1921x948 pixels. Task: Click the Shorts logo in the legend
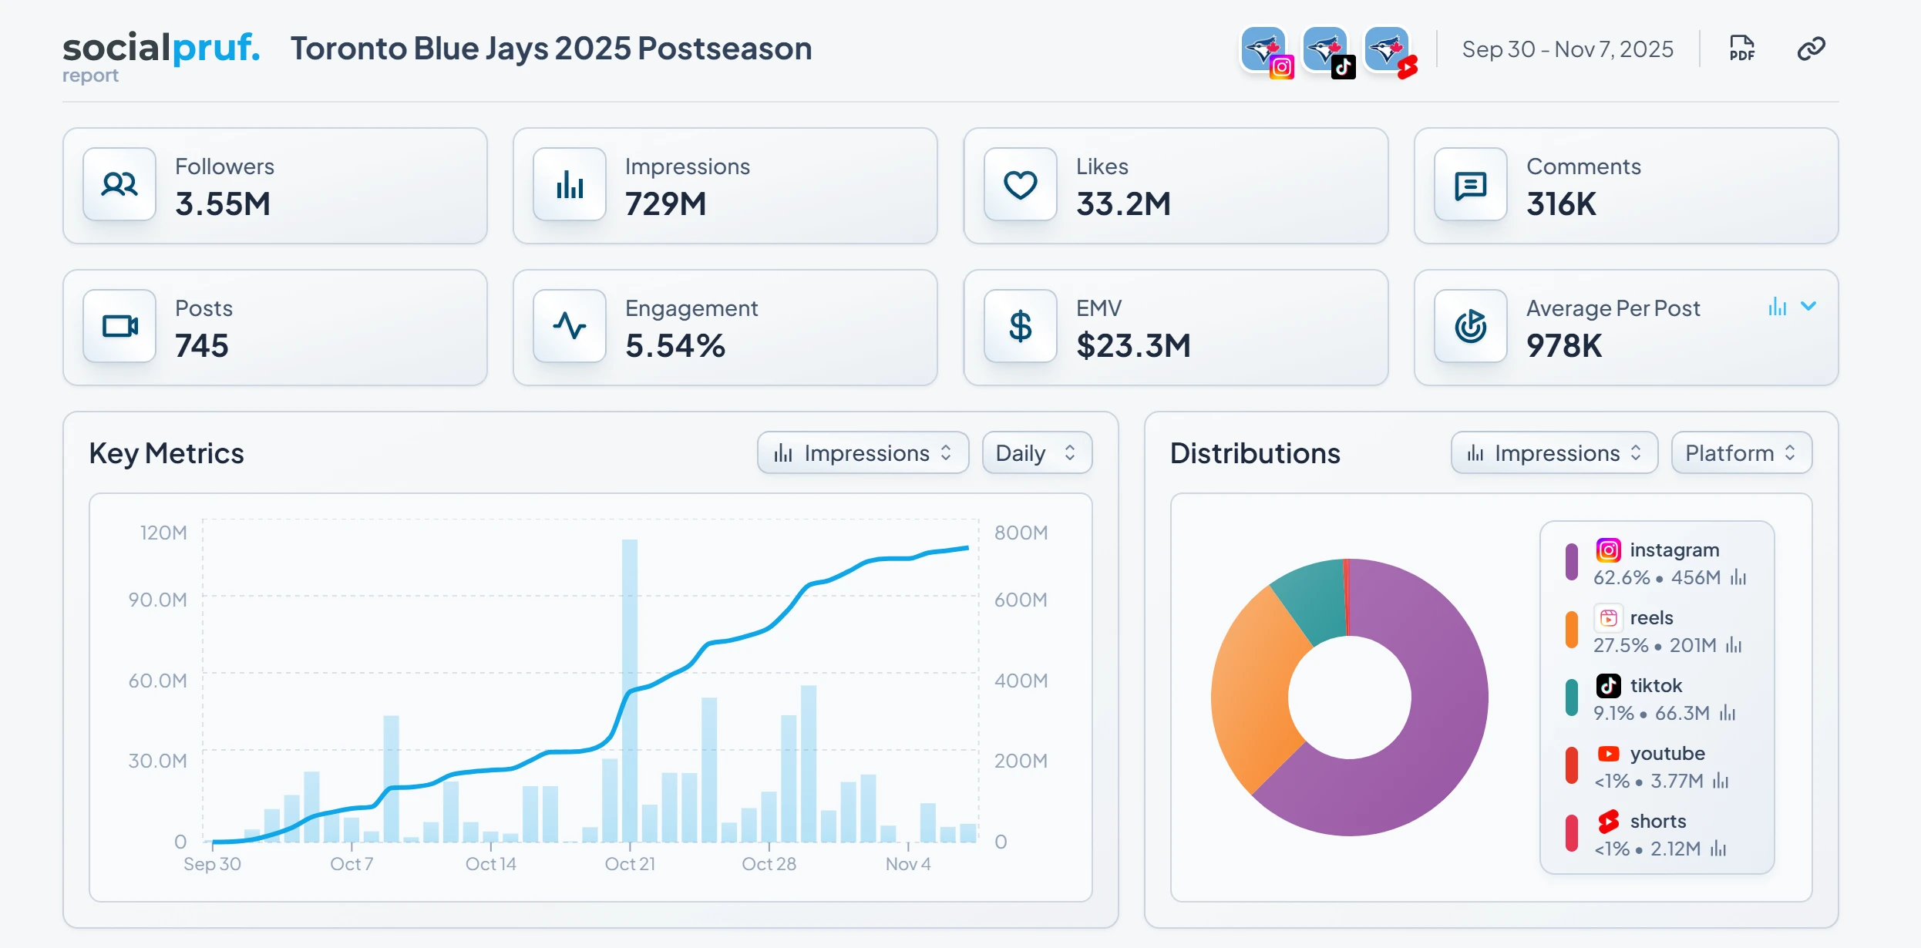click(1608, 821)
